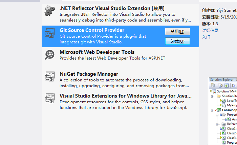237x145 pixels.
Task: Select the Class2 file in Solution Explorer
Action: point(232,133)
